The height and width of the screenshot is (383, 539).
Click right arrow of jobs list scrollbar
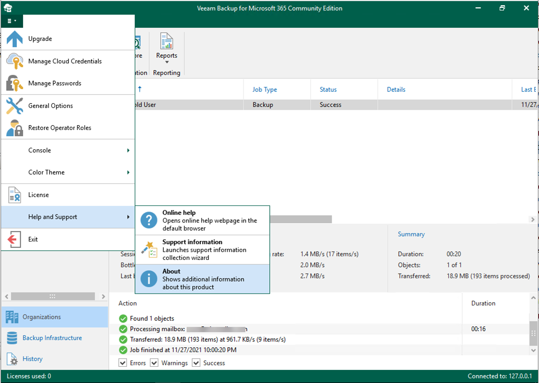[533, 219]
